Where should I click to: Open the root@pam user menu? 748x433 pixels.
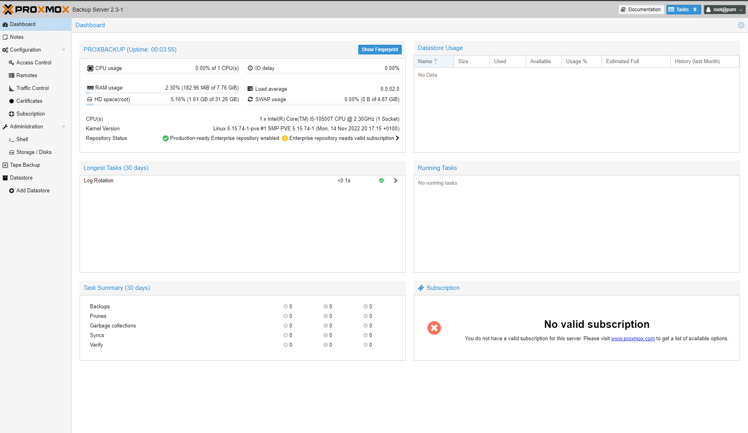(x=724, y=10)
